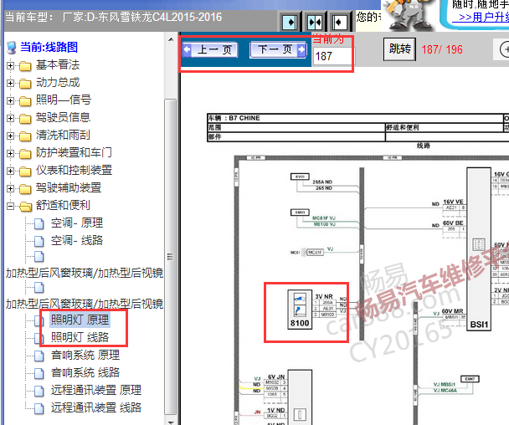Click the page icon of 音响系统 线路
This screenshot has width=509, height=425.
click(x=39, y=373)
